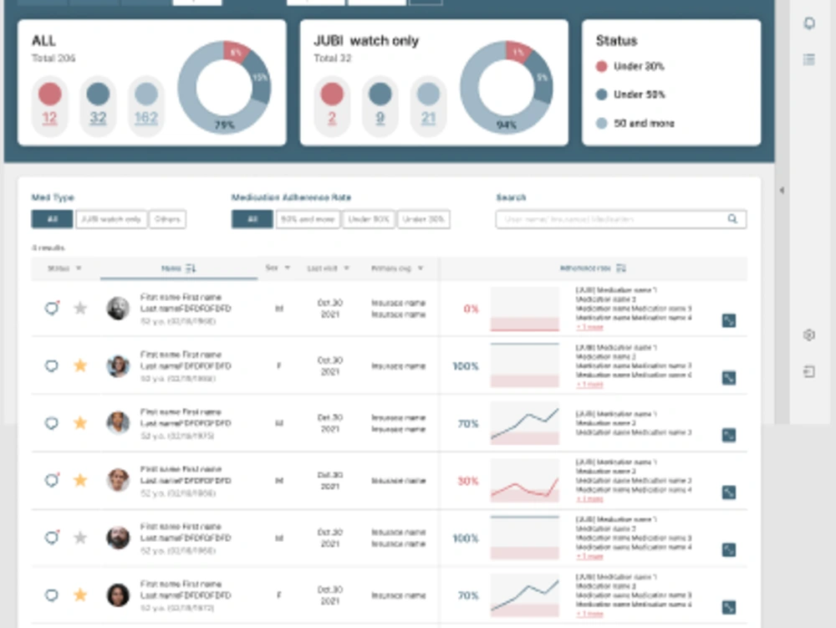Click the search patients input field

tap(620, 219)
